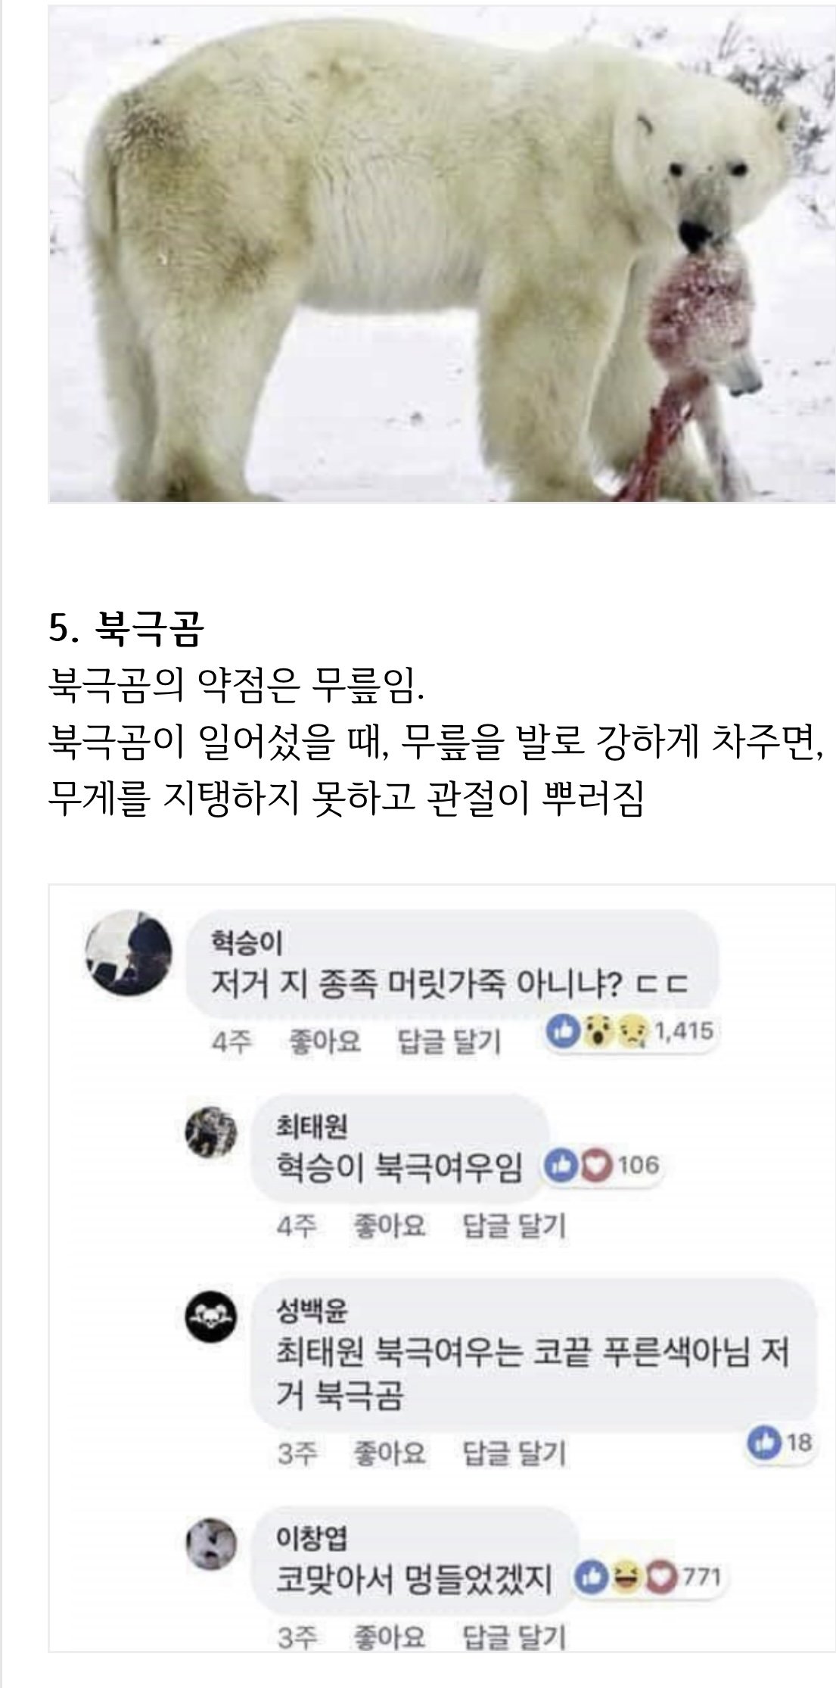Open the 혁승이 commenter name link
The image size is (836, 1688).
coord(246,943)
